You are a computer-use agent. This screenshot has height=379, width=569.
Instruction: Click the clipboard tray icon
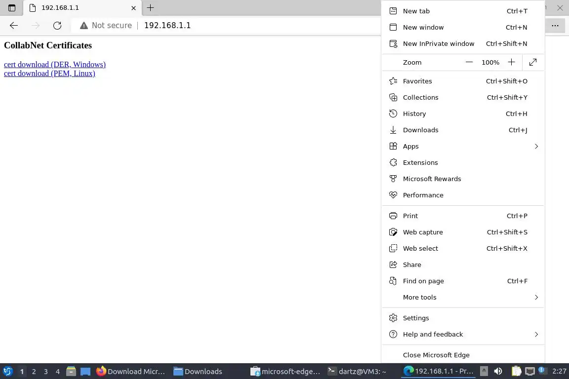point(516,372)
